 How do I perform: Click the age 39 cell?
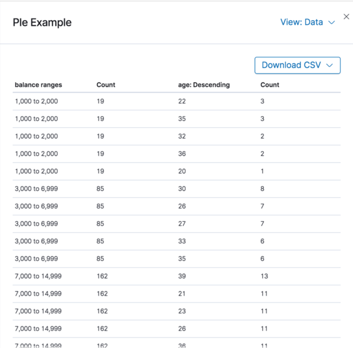point(182,276)
